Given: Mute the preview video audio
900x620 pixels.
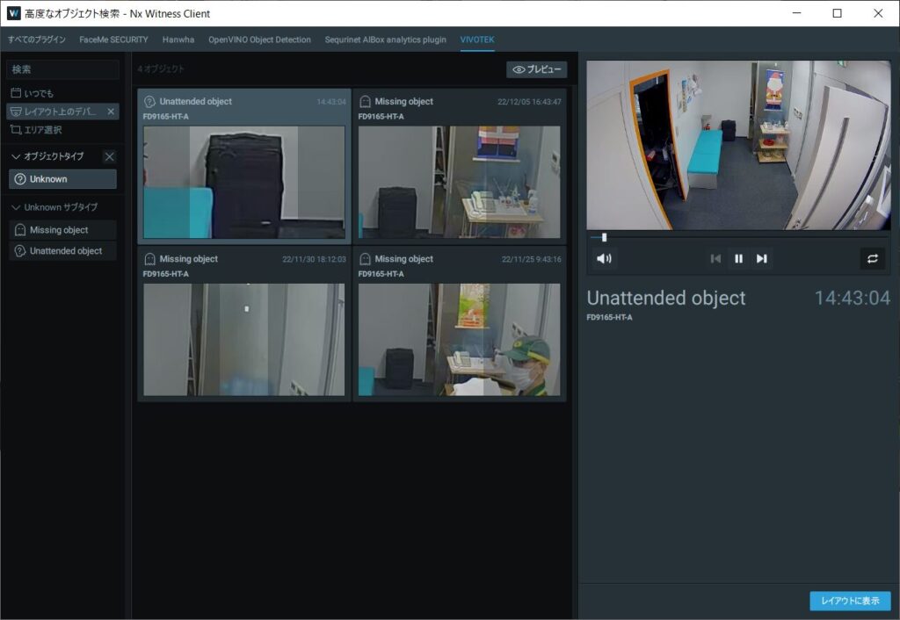Looking at the screenshot, I should 603,258.
